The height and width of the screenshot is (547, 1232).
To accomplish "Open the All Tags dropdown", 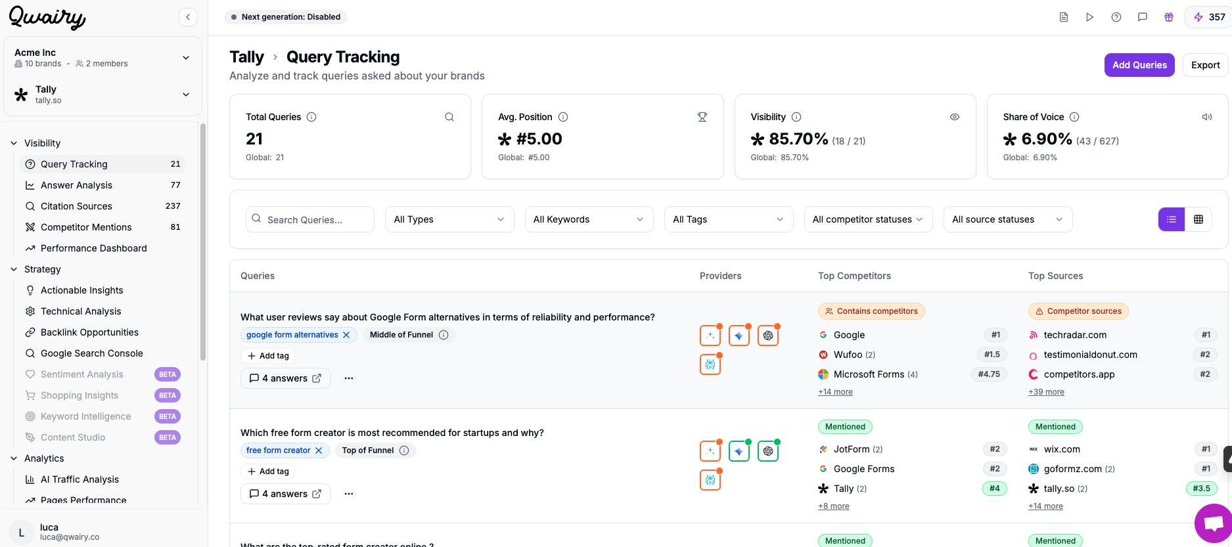I will (x=729, y=219).
